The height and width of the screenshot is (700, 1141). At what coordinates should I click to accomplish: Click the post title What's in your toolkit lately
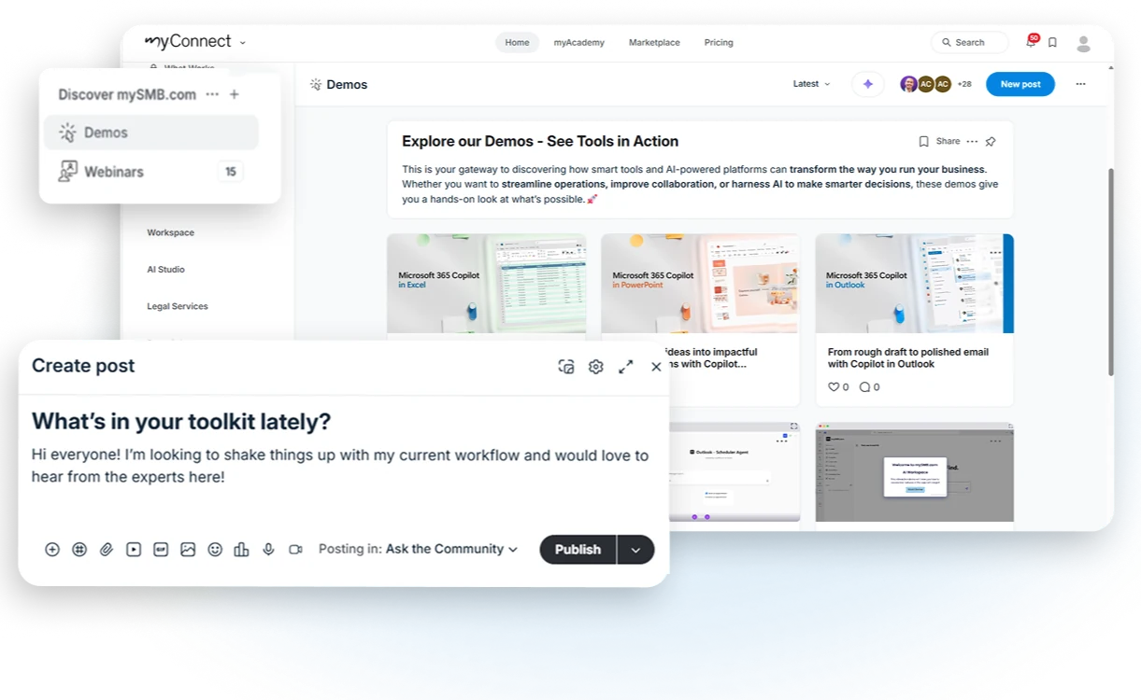tap(181, 422)
